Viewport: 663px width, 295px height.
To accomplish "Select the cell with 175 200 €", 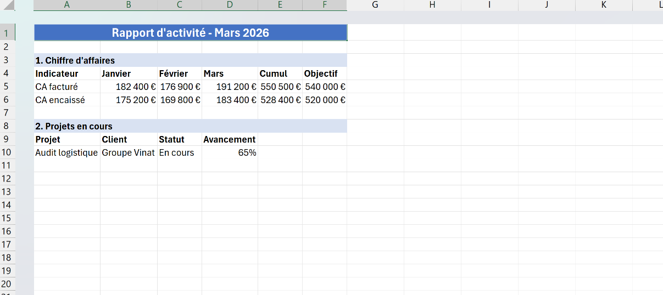I will [x=129, y=100].
